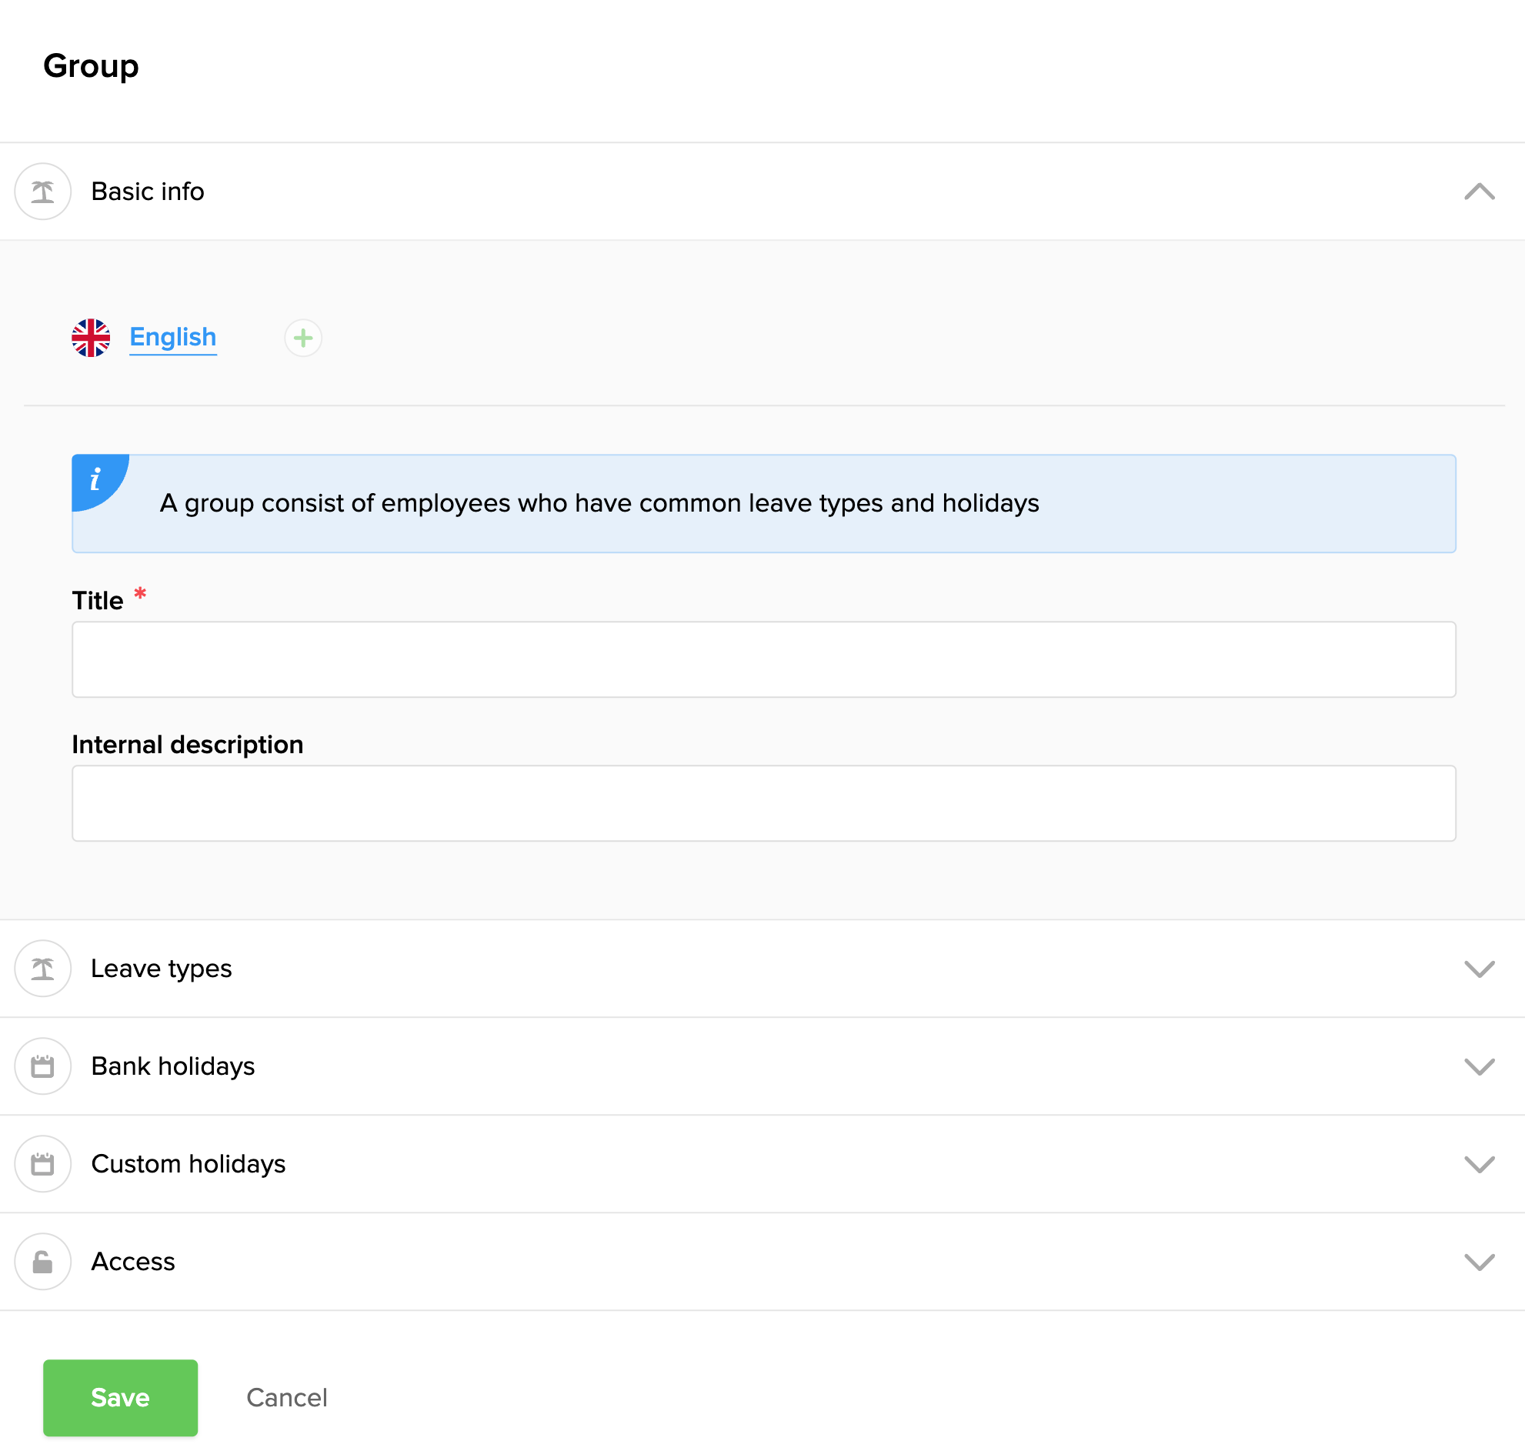Focus the Internal description field
Screen dimensions: 1525x1451
click(x=763, y=803)
